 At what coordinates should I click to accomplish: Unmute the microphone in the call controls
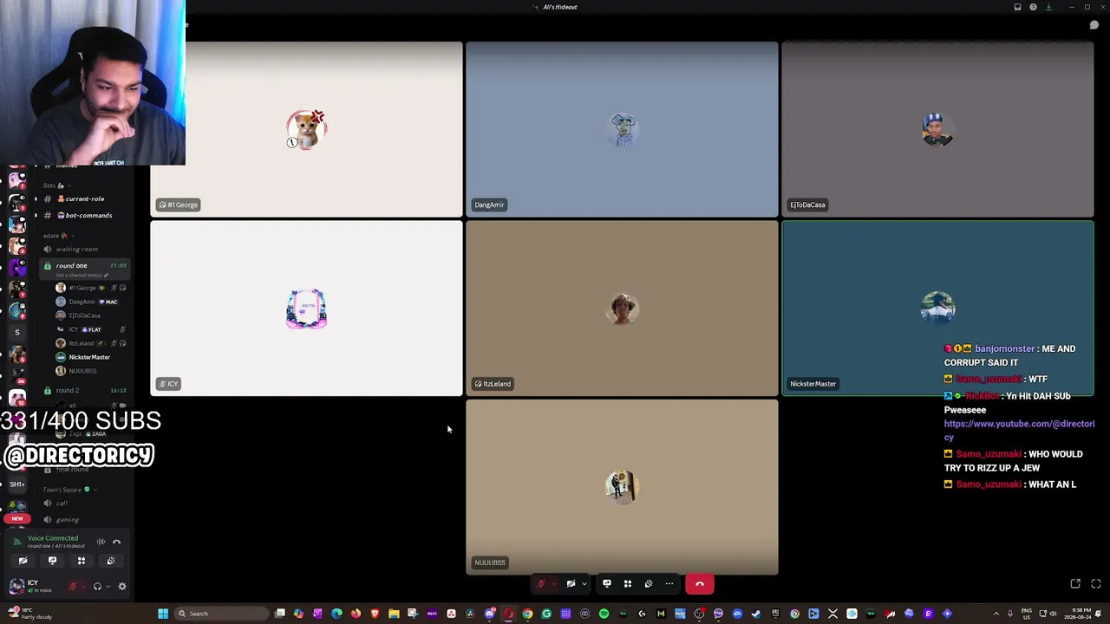[x=541, y=584]
